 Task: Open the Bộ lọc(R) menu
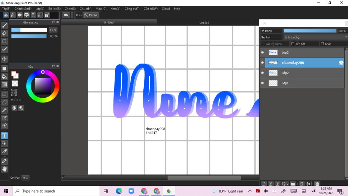click(54, 9)
